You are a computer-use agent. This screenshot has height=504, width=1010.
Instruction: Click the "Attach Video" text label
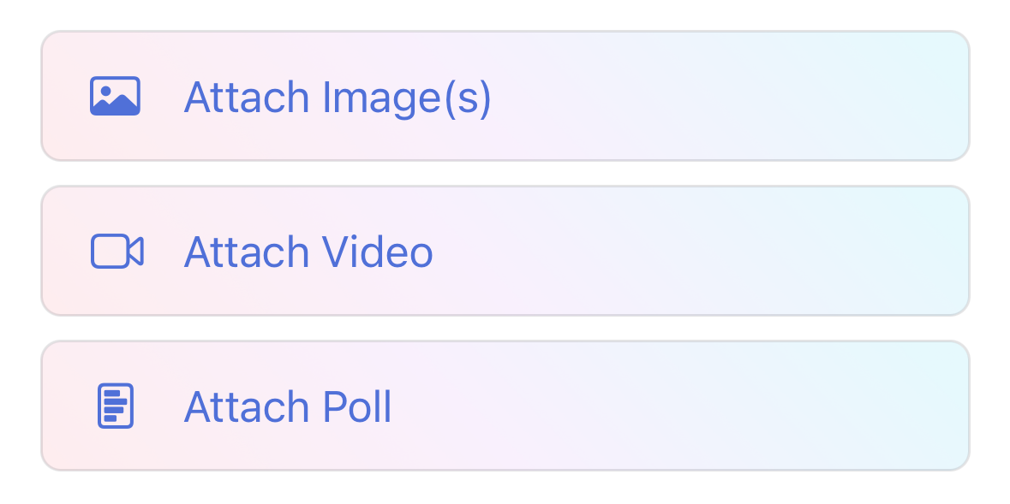tap(308, 252)
